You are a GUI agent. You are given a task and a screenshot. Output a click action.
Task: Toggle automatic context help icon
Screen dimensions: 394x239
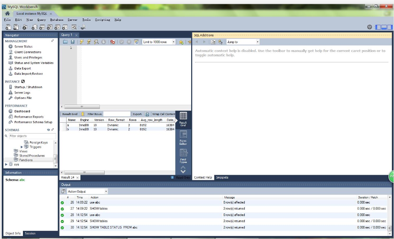click(221, 42)
